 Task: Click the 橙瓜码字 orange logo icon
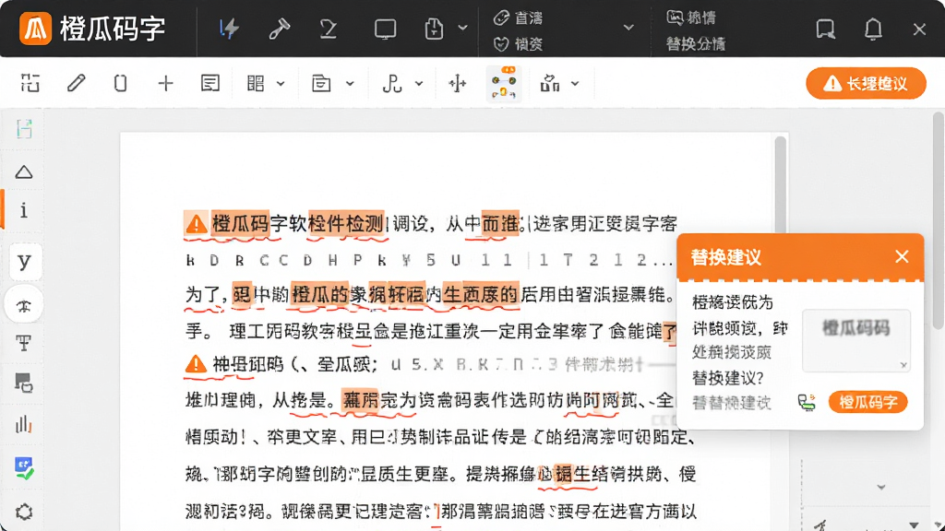point(35,29)
